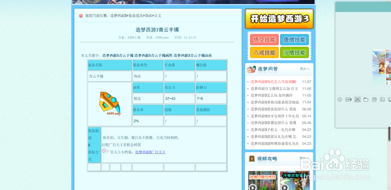
Task: Click keyword 造梦西游3青云手镯品质
Action: tap(193, 56)
